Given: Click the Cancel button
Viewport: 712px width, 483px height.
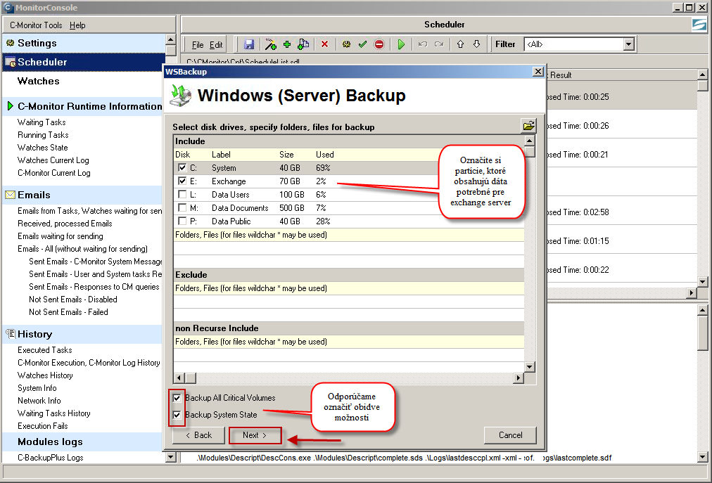Looking at the screenshot, I should (510, 435).
